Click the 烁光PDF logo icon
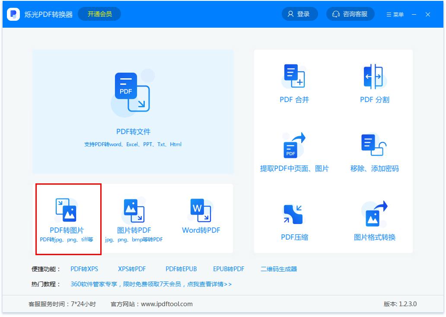Image resolution: width=446 pixels, height=317 pixels. 14,14
